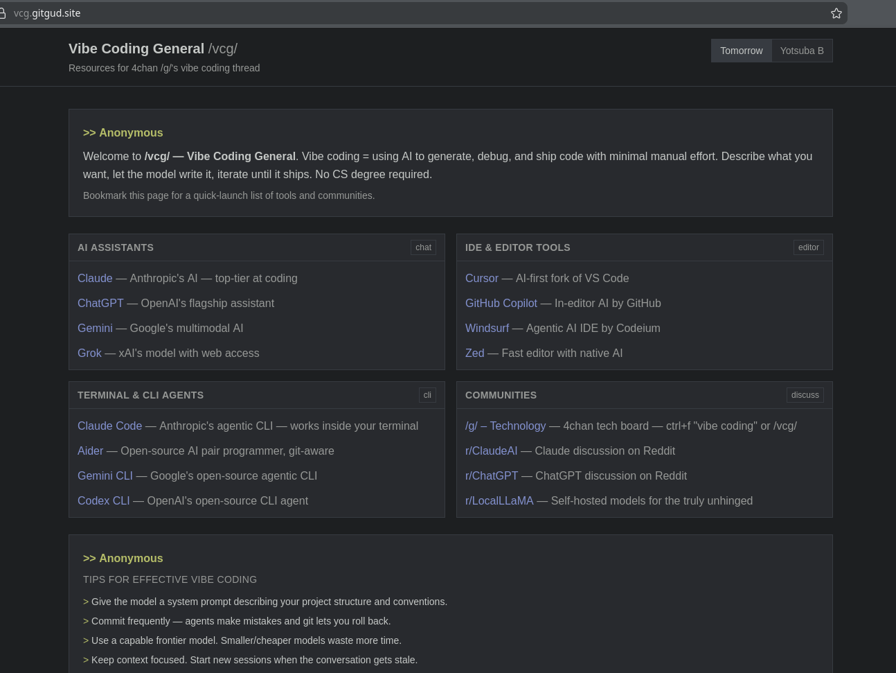Click the 'TIPS FOR EFFECTIVE VIBE CODING' heading

pos(170,579)
